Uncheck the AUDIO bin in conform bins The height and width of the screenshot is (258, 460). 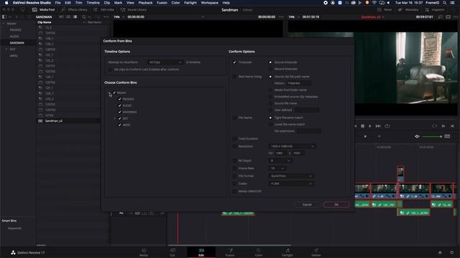tap(120, 105)
